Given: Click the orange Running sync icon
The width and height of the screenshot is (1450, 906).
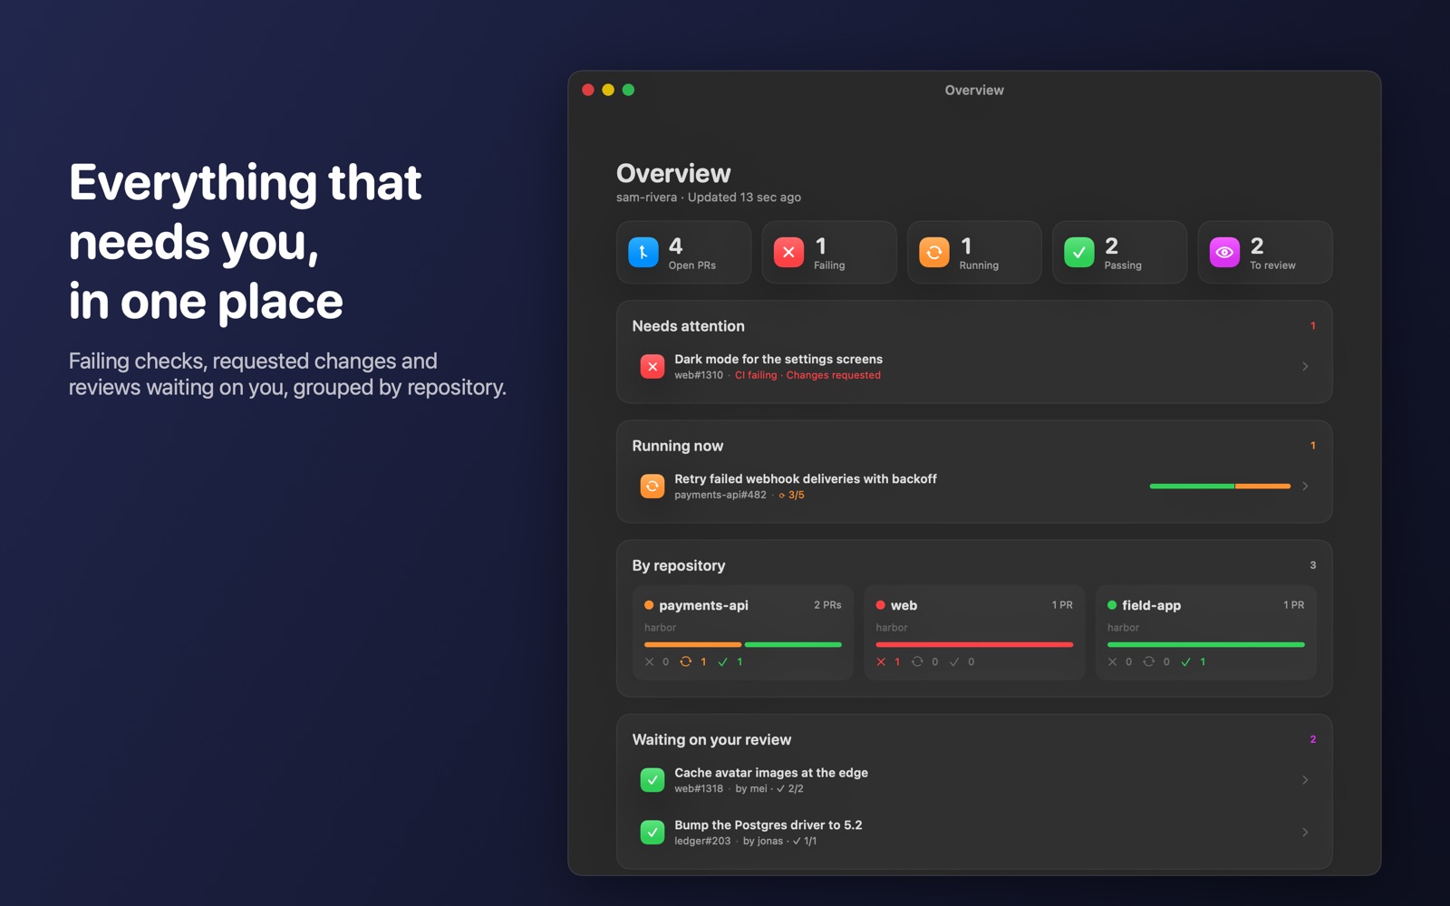Looking at the screenshot, I should pos(934,253).
